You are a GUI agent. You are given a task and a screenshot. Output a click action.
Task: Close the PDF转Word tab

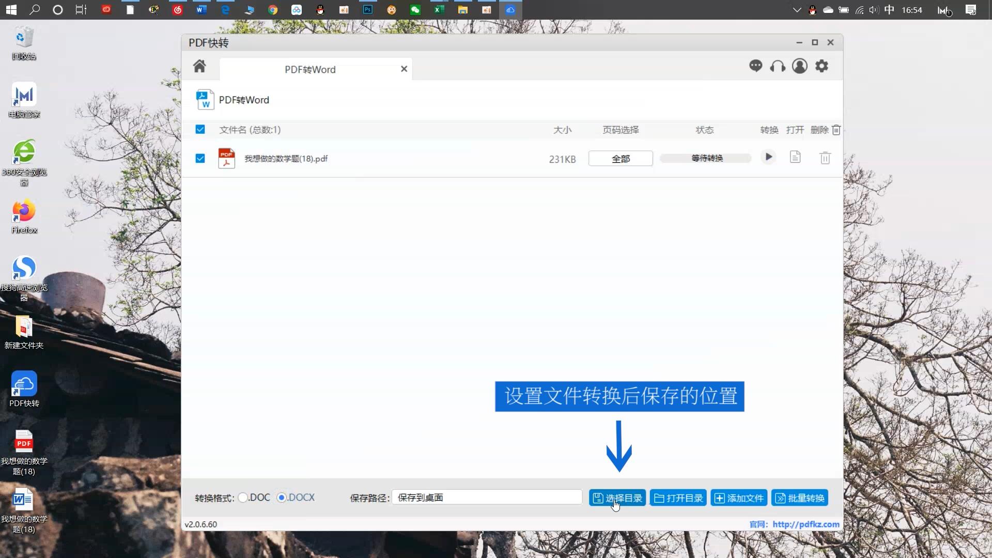click(x=404, y=69)
